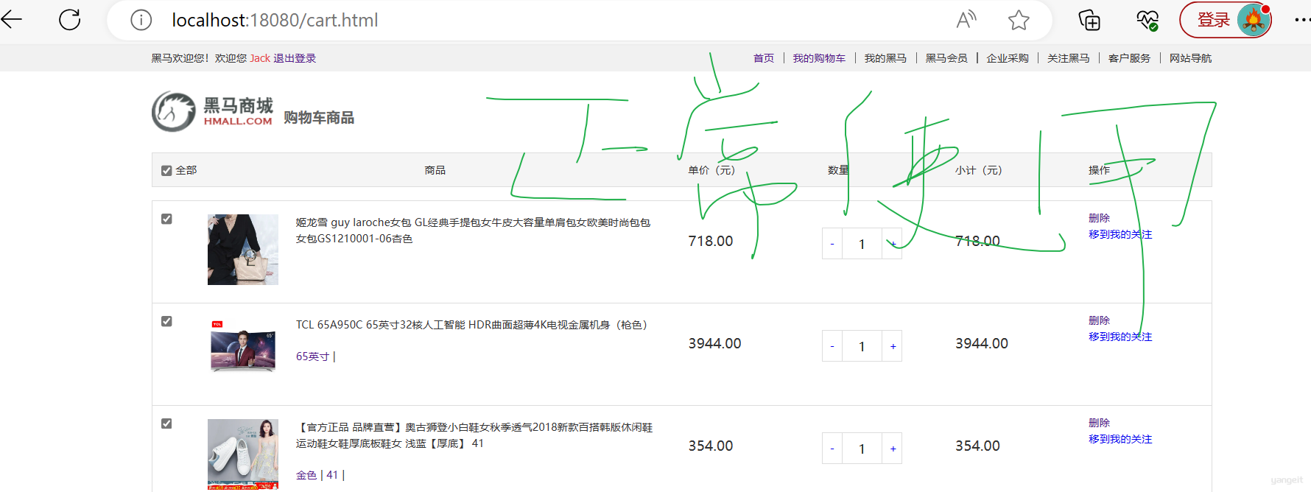
Task: Uncheck the 奥古狮登 shoes item checkbox
Action: [x=166, y=424]
